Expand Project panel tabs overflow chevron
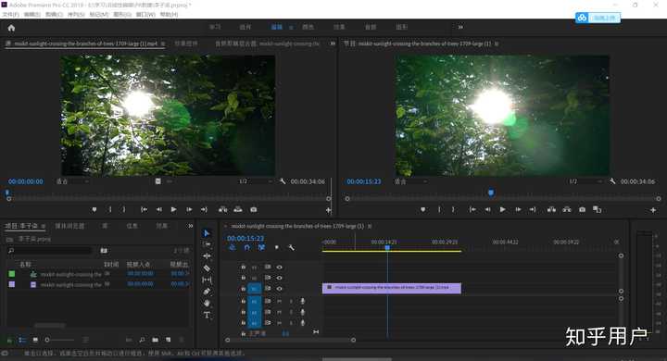667x361 pixels. [x=190, y=226]
